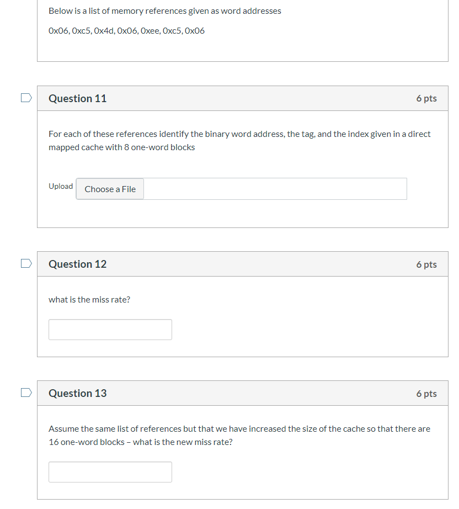Click the 'For each of these references' prompt
Screen dimensions: 459x509
pos(239,141)
